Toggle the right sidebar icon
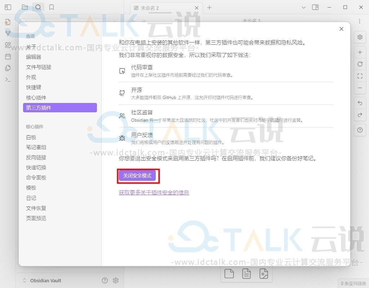Screen dimensions: 369x288 [x=315, y=7]
